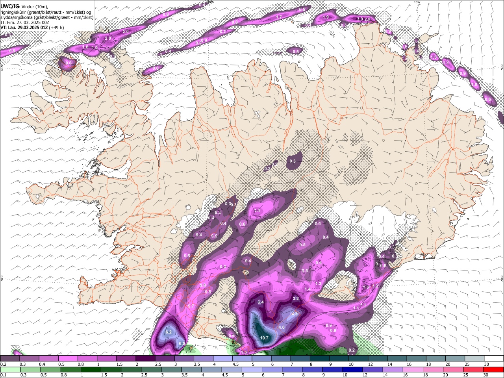This screenshot has height=378, width=504.
Task: Click bottom legend swatch between 25 and 30
Action: [x=474, y=369]
